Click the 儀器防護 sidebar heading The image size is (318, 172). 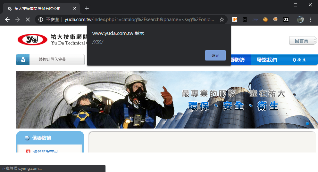tap(42, 138)
